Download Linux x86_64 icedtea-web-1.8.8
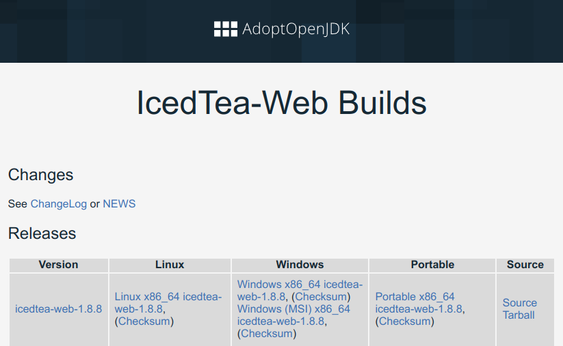 tap(168, 302)
